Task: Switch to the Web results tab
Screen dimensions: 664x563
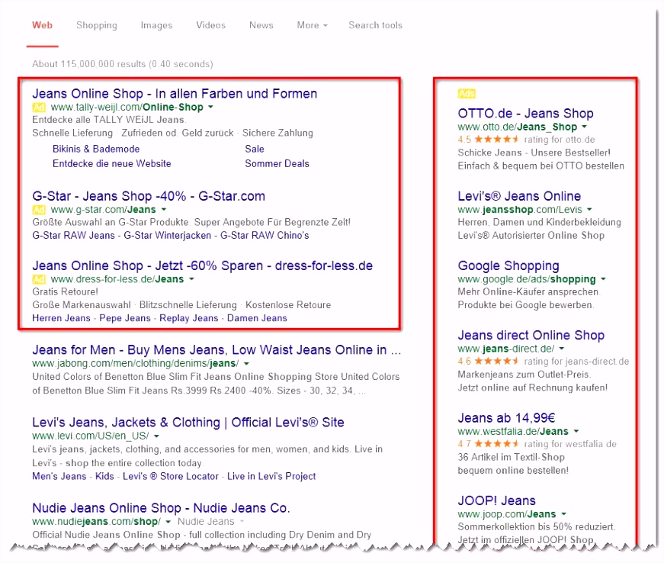Action: (43, 25)
